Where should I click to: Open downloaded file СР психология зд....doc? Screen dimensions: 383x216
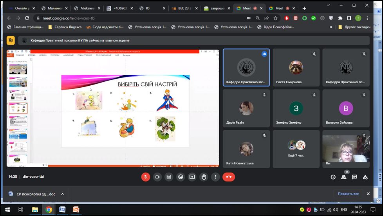tap(32, 194)
